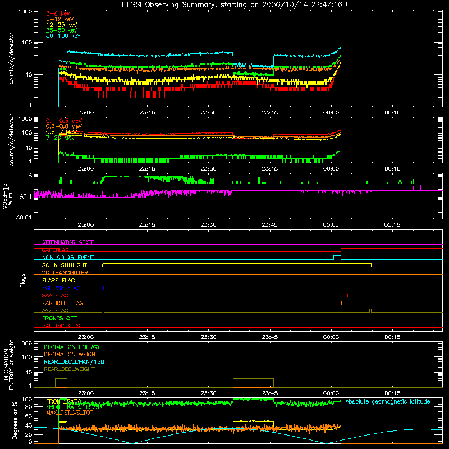This screenshot has height=449, width=449.
Task: Click the SAA_FLAG label
Action: pos(55,296)
